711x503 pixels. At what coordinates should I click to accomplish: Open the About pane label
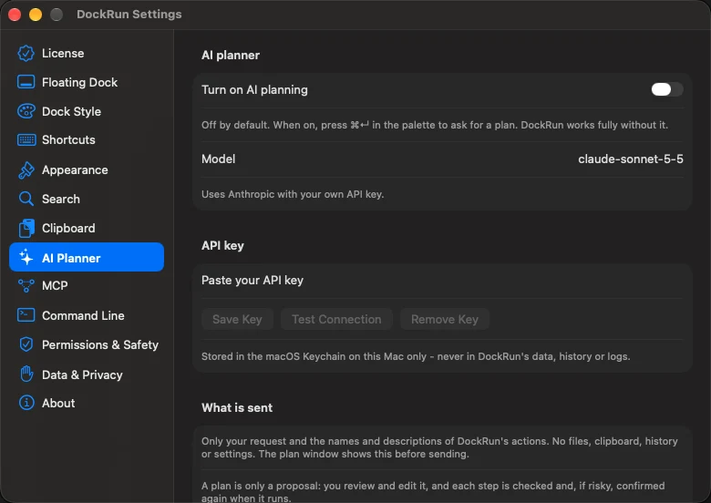[x=58, y=403]
